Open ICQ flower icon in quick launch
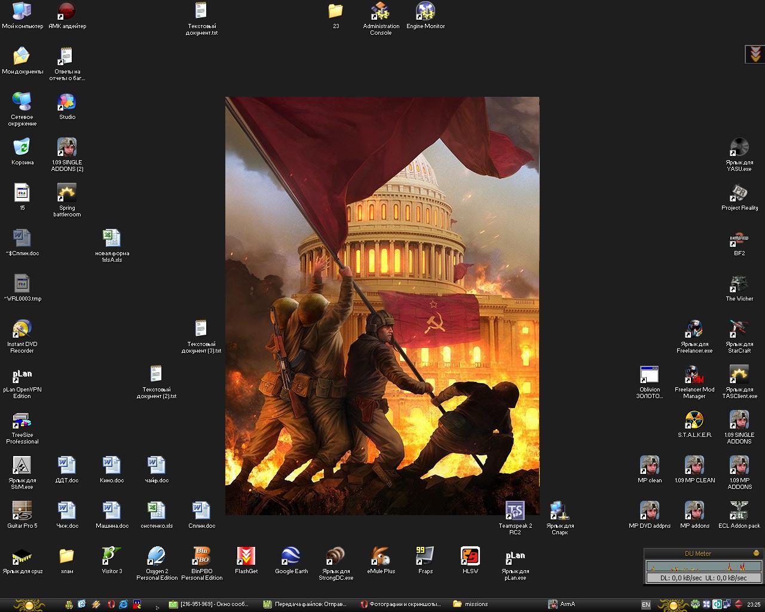 pos(69,604)
